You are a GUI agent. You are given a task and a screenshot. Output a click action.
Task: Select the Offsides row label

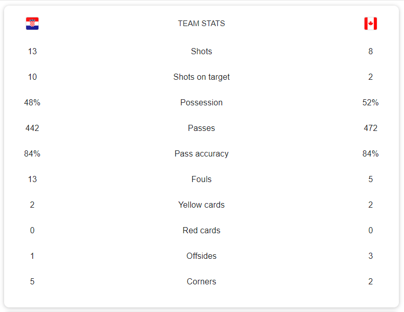click(201, 256)
